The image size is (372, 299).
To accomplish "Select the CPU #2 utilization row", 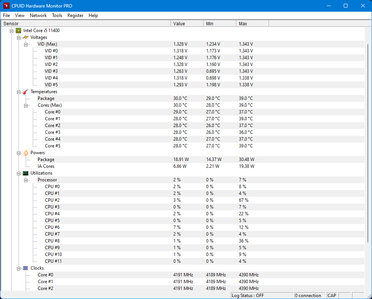I will [204, 200].
